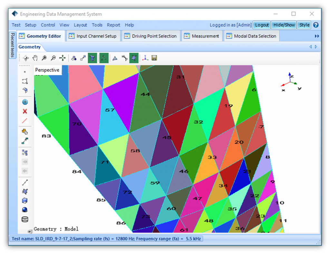
Task: Click the blue hierarchy squares icon
Action: point(25,152)
